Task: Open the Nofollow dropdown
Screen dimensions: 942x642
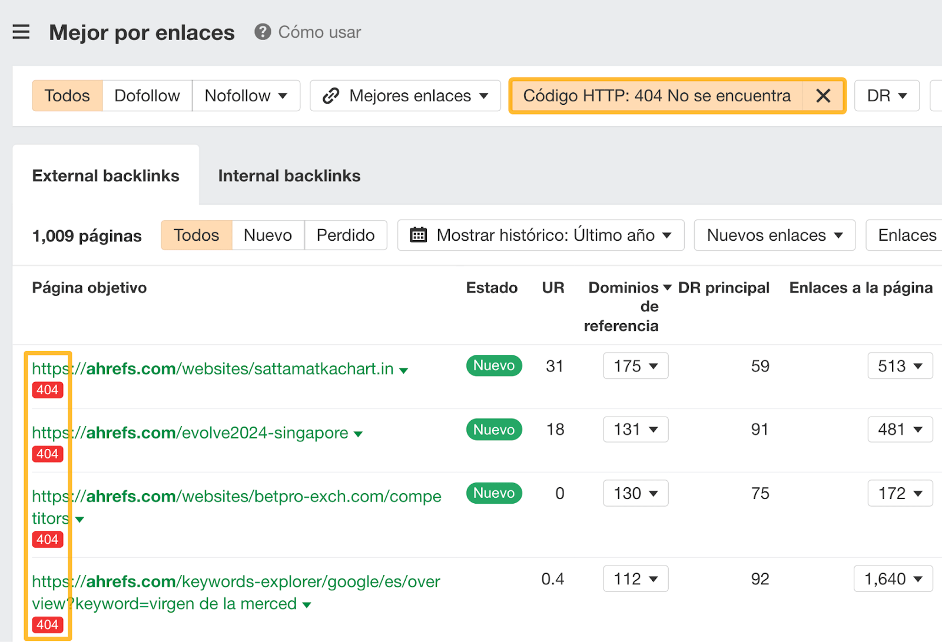Action: (246, 95)
